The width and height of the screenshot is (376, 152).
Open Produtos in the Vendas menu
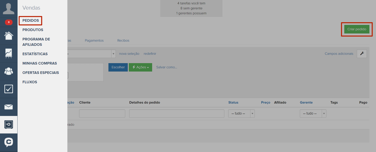33,30
